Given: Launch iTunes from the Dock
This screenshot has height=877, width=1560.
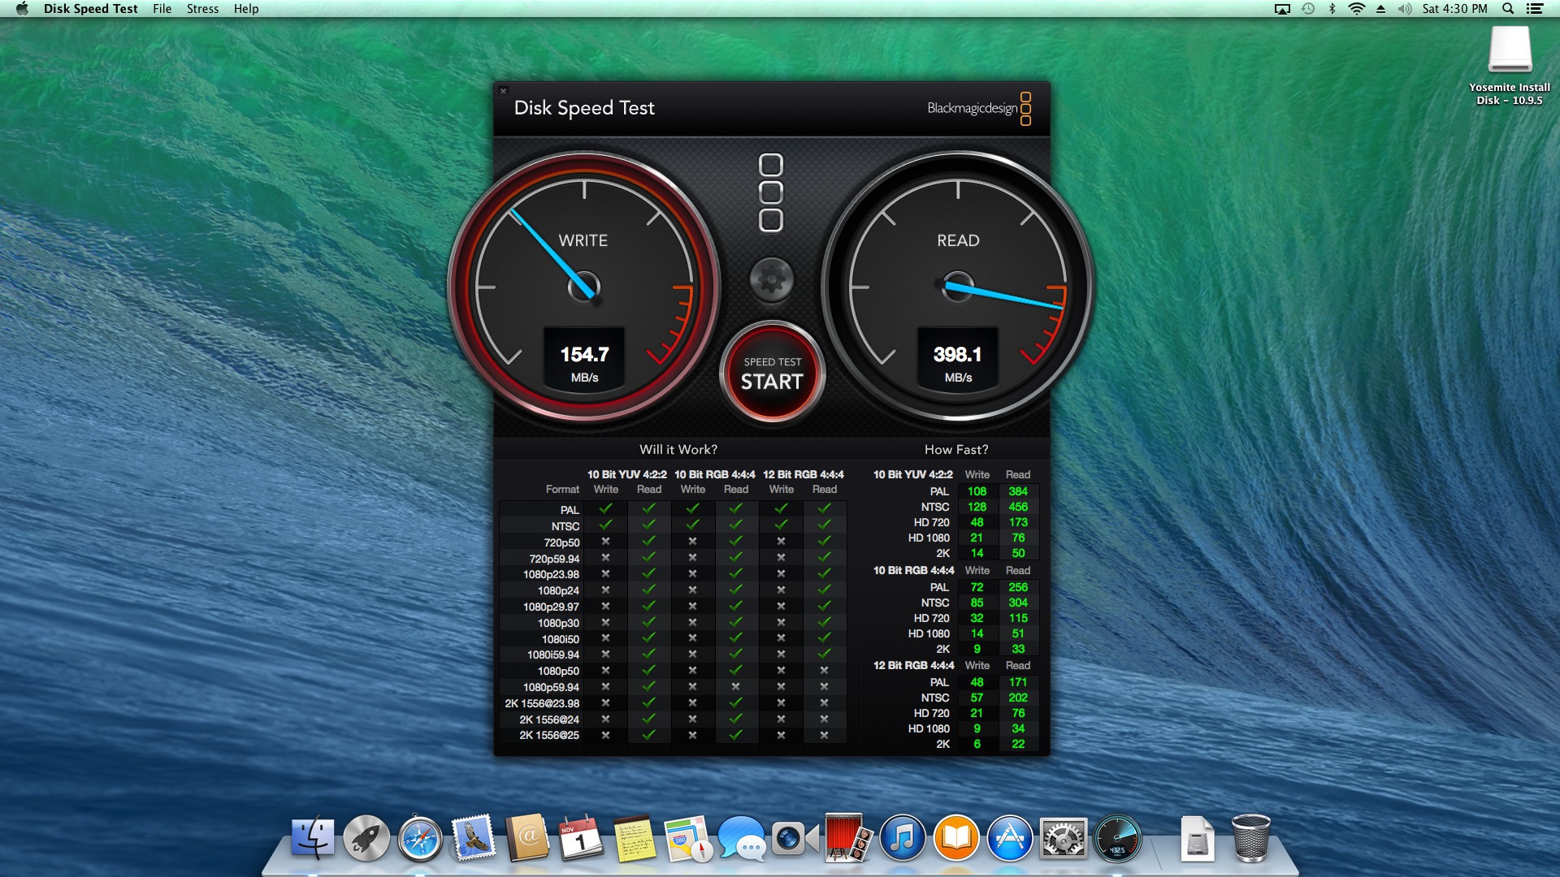Looking at the screenshot, I should pos(902,838).
